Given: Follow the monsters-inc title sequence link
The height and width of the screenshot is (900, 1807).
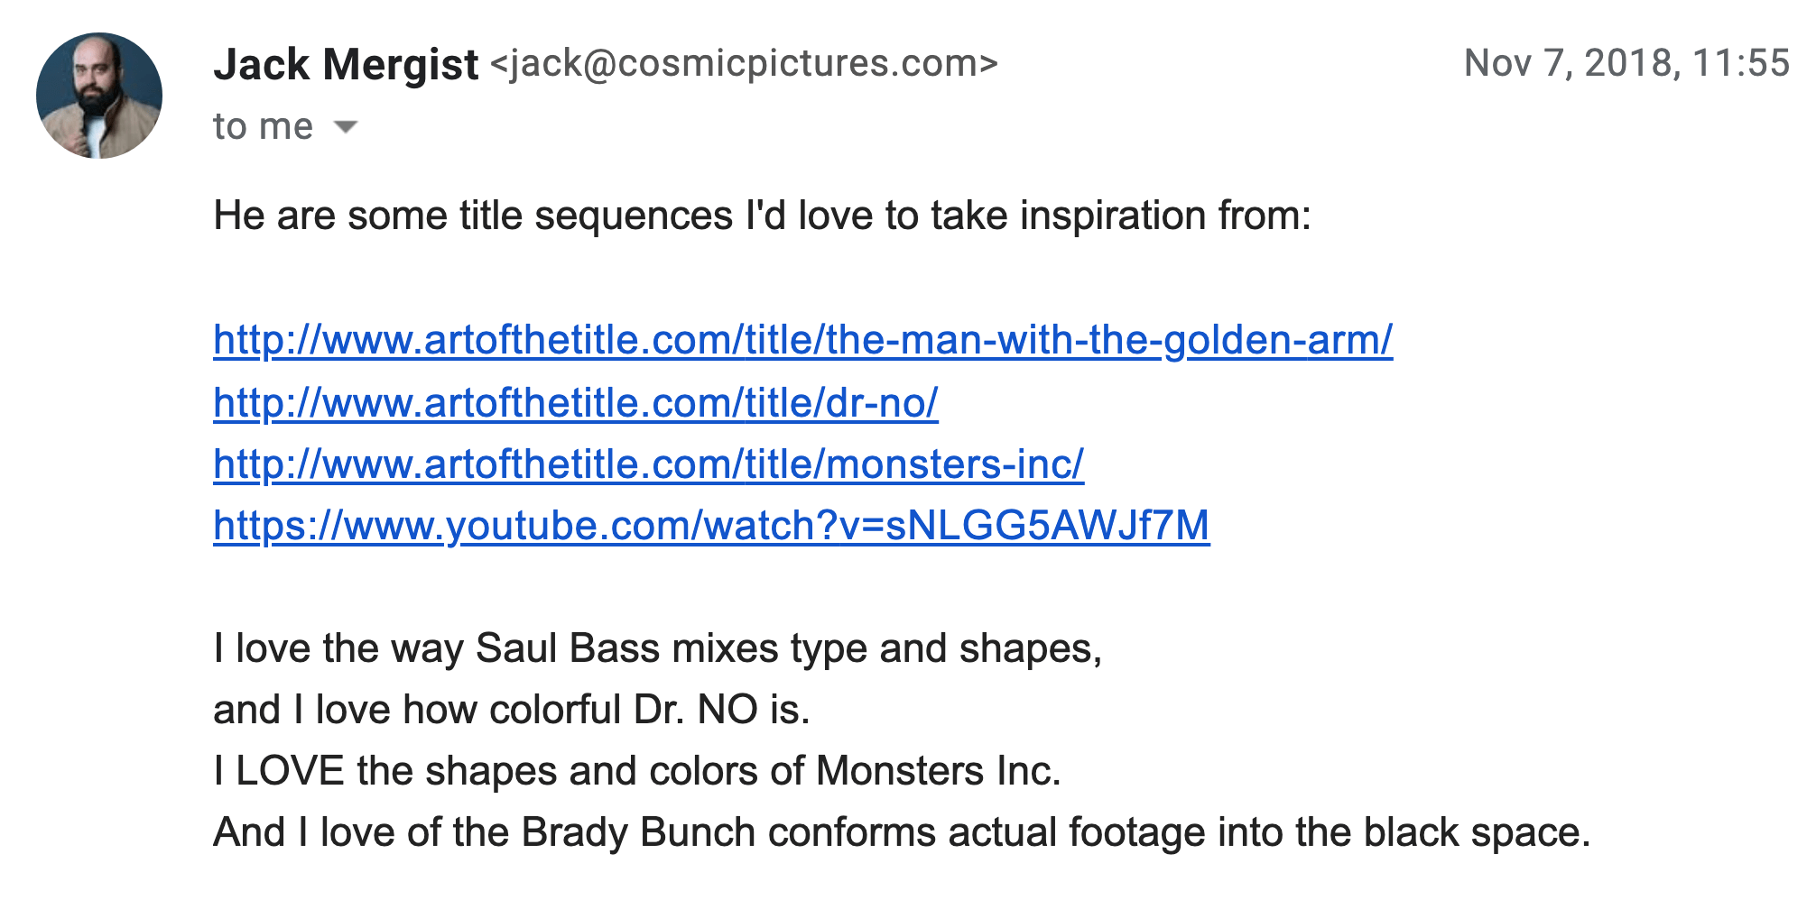Looking at the screenshot, I should (x=648, y=465).
